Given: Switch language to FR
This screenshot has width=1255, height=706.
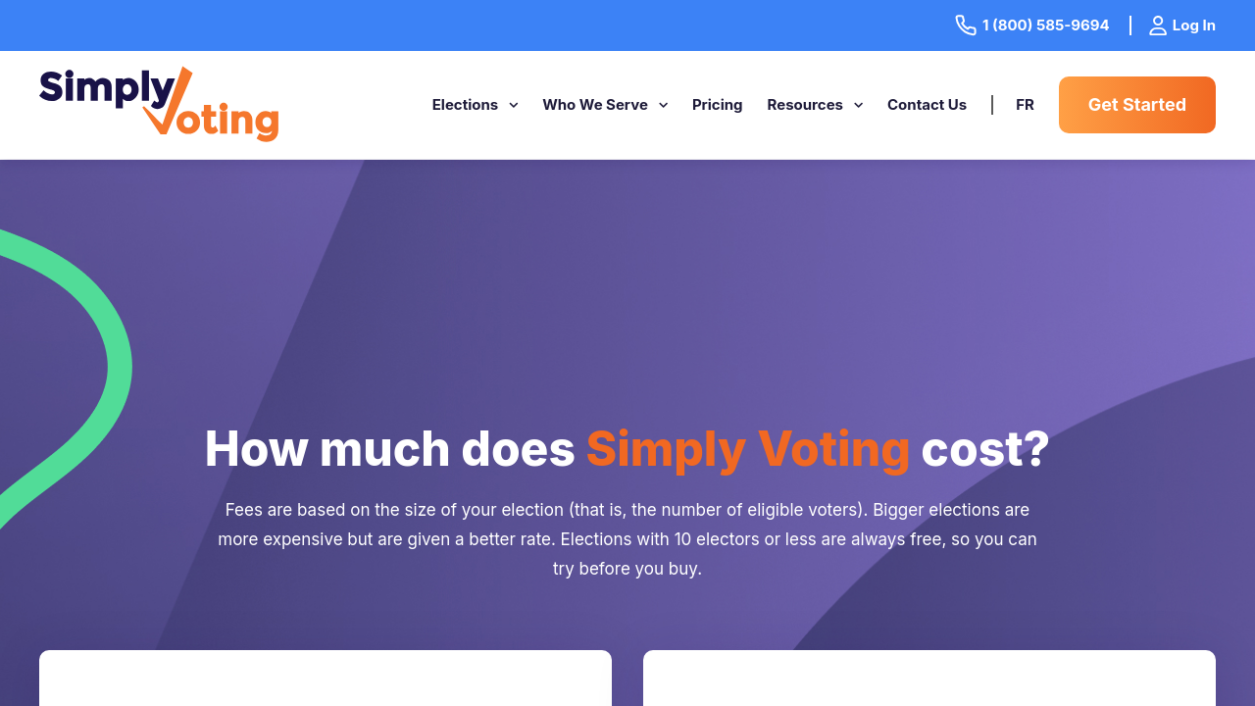Looking at the screenshot, I should 1025,105.
